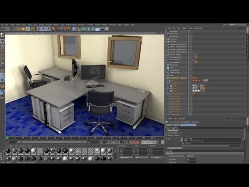Click the blue material tag sphere
The width and height of the screenshot is (249, 187).
pos(201,90)
